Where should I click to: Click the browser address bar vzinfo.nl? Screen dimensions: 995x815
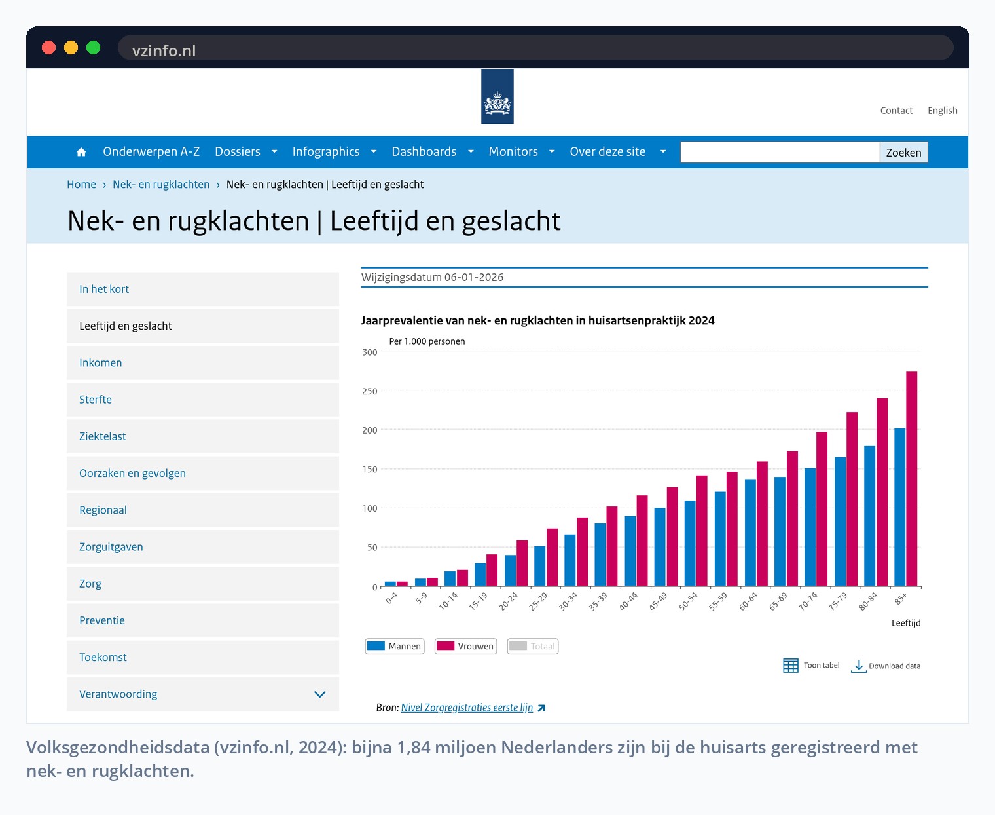click(x=535, y=48)
